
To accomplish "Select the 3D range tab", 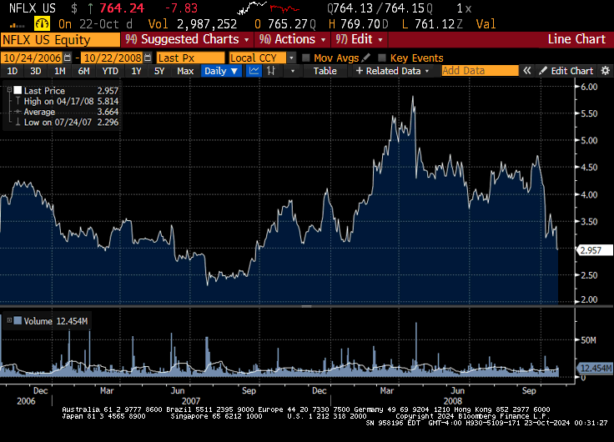I will [36, 71].
